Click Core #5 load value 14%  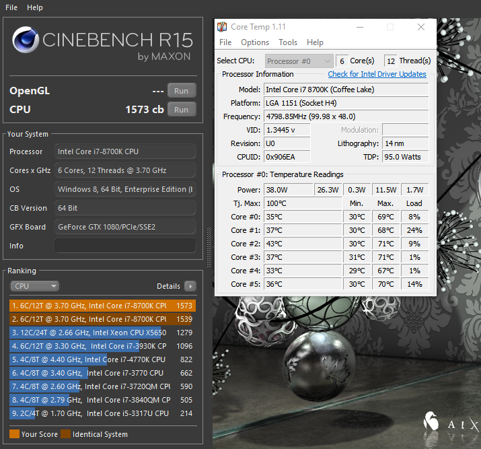tap(414, 284)
